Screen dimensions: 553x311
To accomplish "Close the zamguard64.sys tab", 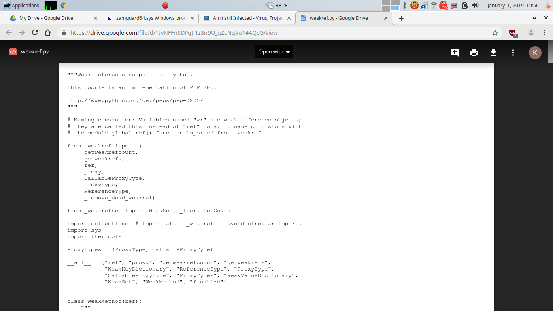I will pos(192,18).
